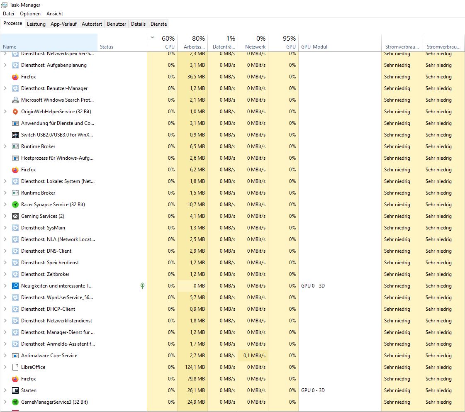Expand the Diensthost: Benutzer-Manager group
This screenshot has width=465, height=412.
(5, 88)
